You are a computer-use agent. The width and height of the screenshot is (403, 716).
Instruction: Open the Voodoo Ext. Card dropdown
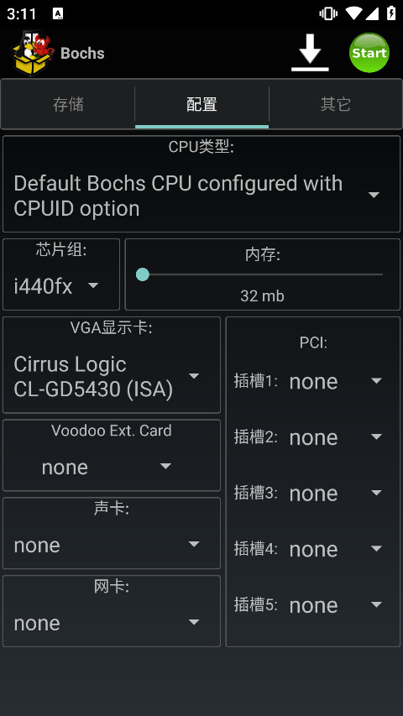pos(112,467)
